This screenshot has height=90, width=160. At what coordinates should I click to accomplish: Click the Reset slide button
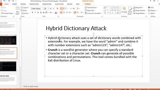[x=24, y=10]
